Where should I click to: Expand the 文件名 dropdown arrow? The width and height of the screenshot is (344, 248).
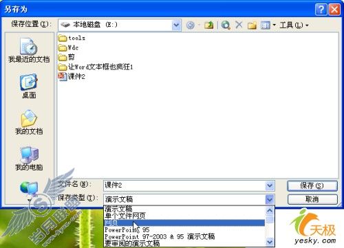[270, 185]
